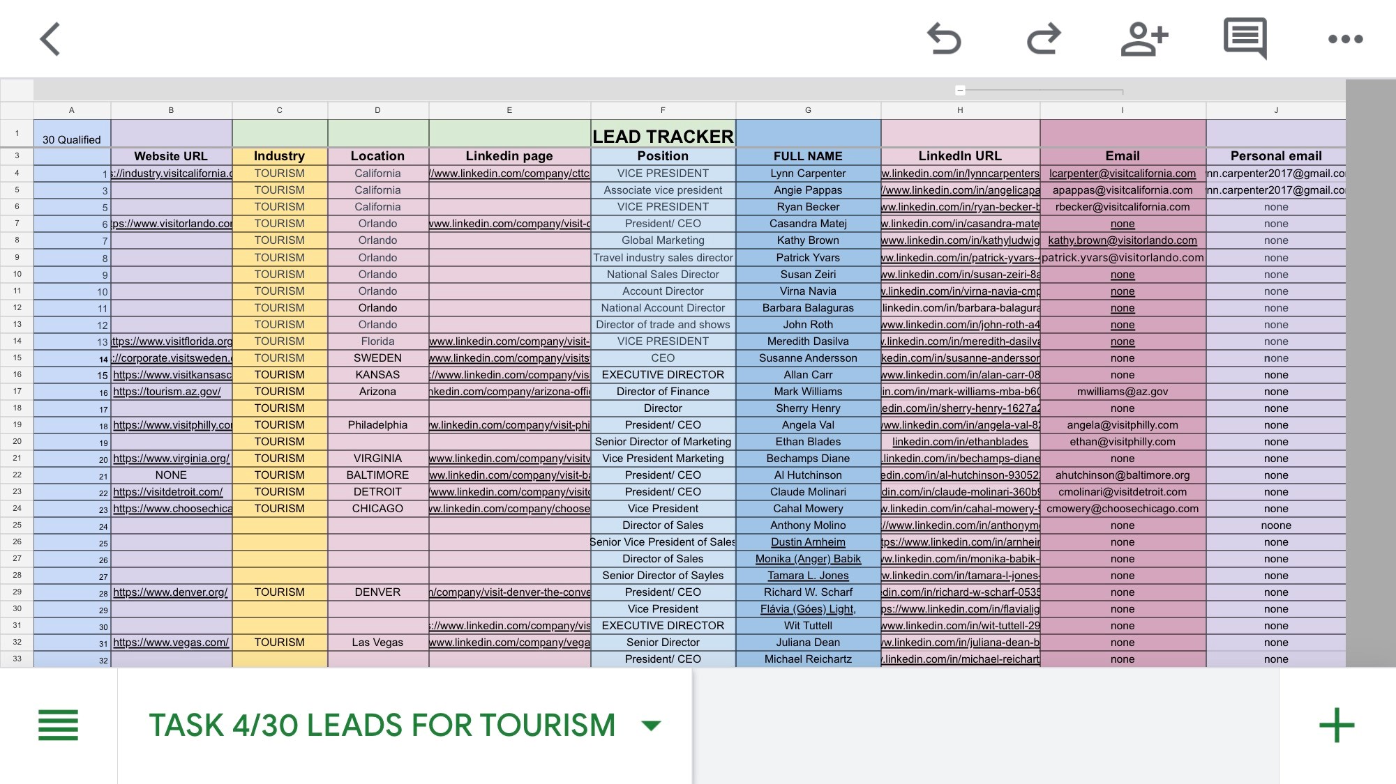Open the https://visitdetroit.com/ link

pyautogui.click(x=168, y=492)
